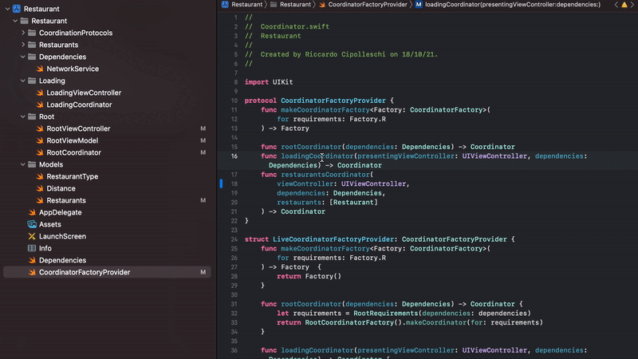Image resolution: width=638 pixels, height=359 pixels.
Task: Click the LoadingViewController Swift file icon
Action: pyautogui.click(x=40, y=93)
